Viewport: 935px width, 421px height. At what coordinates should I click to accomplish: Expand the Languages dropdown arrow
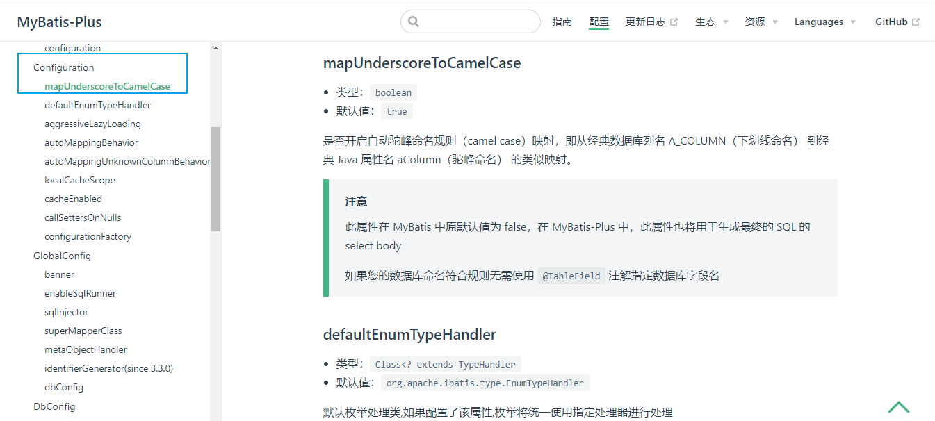853,22
